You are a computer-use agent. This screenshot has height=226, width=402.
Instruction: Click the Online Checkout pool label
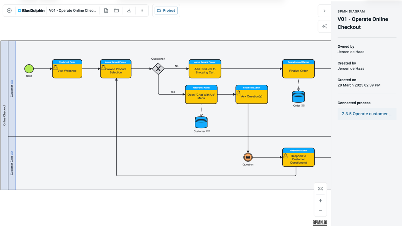[x=4, y=115]
